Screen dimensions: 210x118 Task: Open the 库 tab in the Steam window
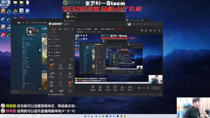(23, 23)
